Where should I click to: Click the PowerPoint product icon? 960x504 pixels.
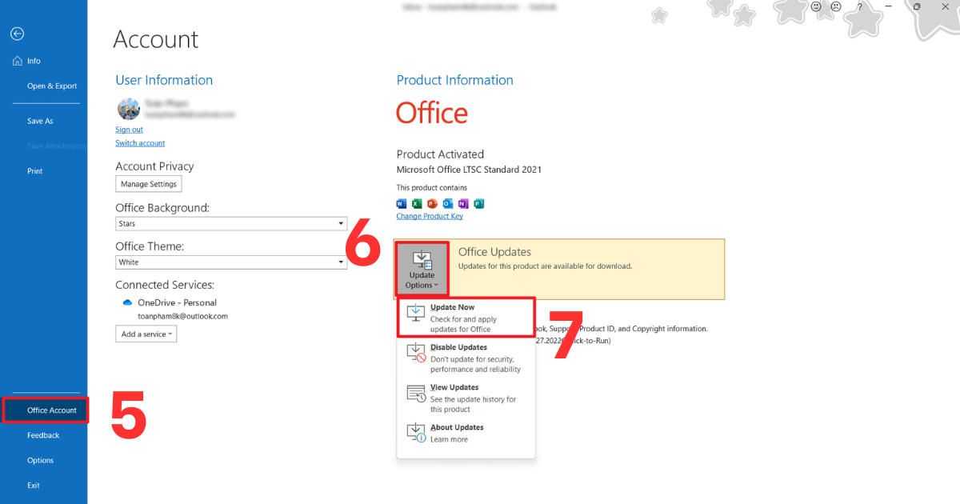[x=432, y=204]
